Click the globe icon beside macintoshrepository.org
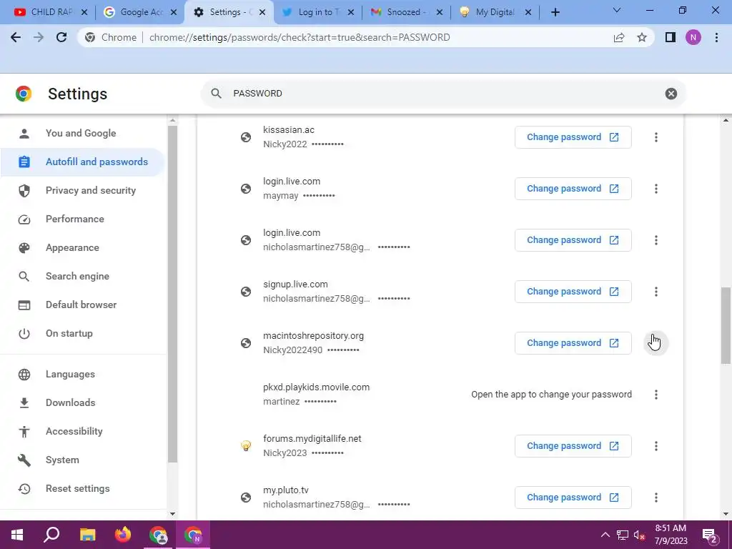The image size is (732, 549). point(246,343)
